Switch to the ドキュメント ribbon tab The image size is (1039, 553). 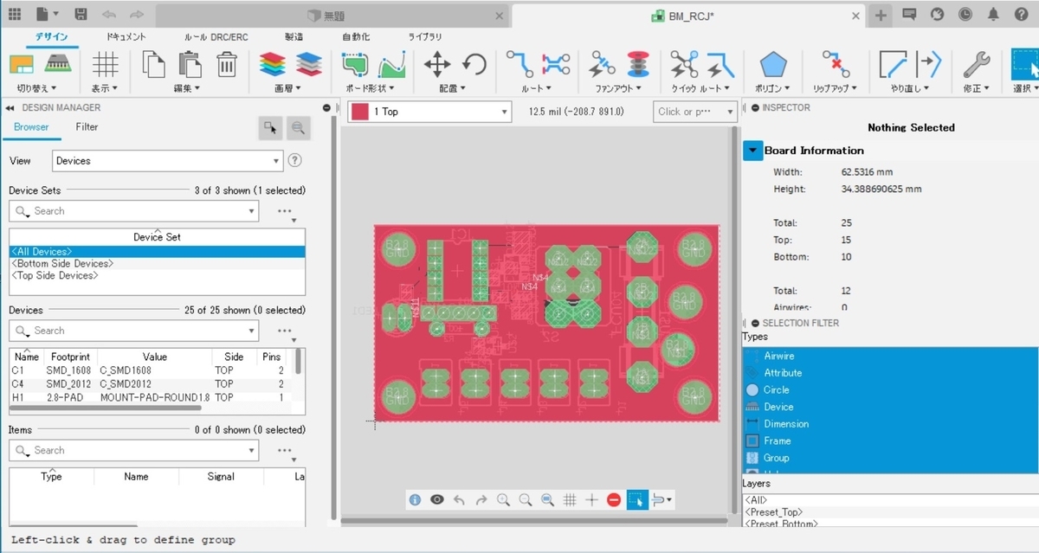coord(126,37)
